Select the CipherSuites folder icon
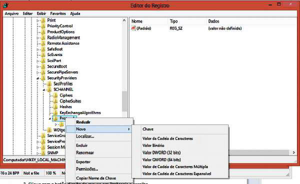Viewport: 300px width, 184px height. coord(55,101)
